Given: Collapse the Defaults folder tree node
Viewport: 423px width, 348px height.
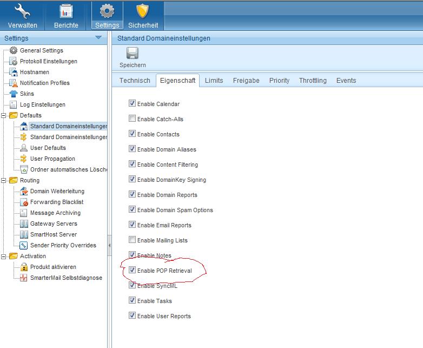Looking at the screenshot, I should coord(4,115).
